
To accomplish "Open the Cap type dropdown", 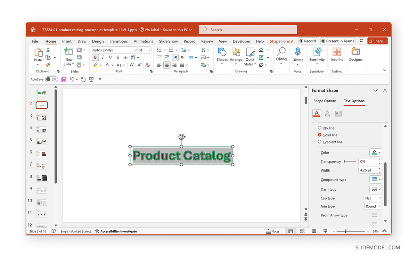I will point(373,198).
